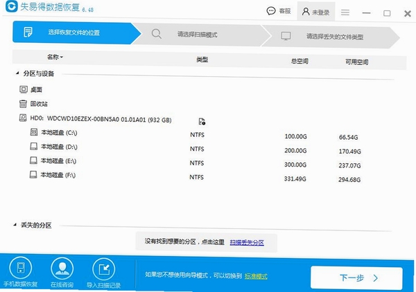Select 本地磁盘 (C:\) partition
Screen dimensions: 416x292
(59, 133)
